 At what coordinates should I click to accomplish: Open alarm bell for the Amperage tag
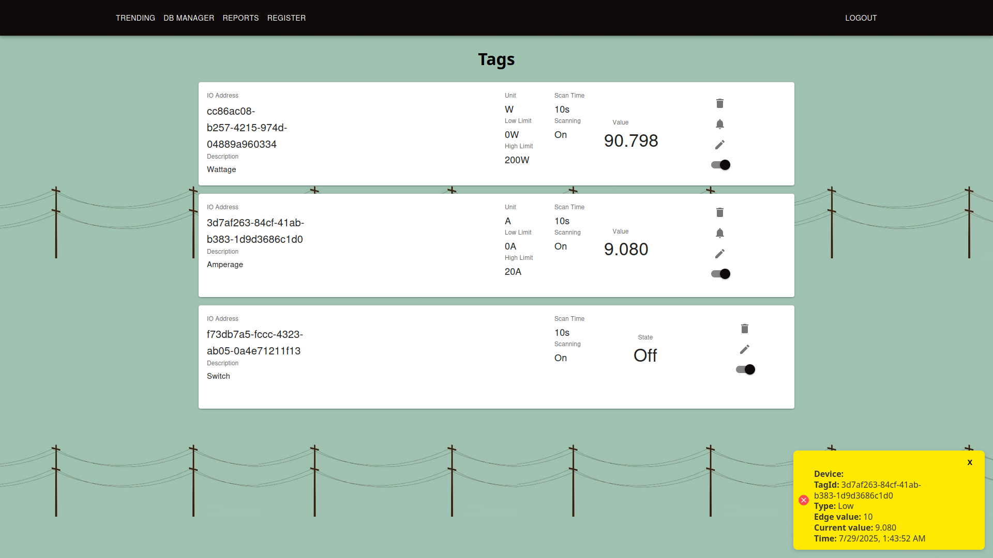pos(719,233)
